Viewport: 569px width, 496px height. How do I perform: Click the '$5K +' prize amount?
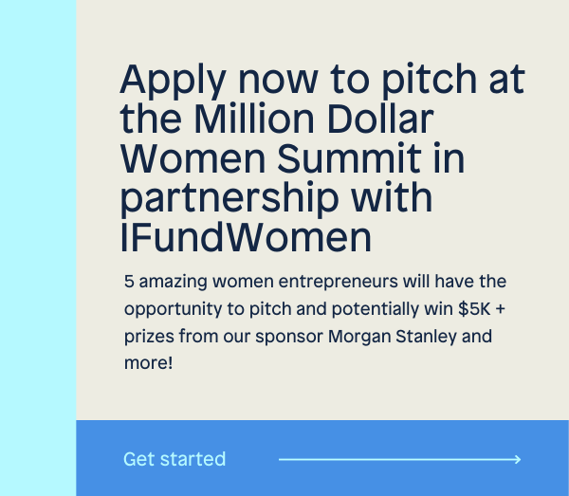482,309
